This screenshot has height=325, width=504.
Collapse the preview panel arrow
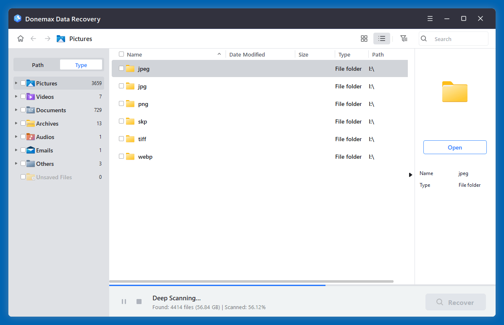click(x=410, y=175)
